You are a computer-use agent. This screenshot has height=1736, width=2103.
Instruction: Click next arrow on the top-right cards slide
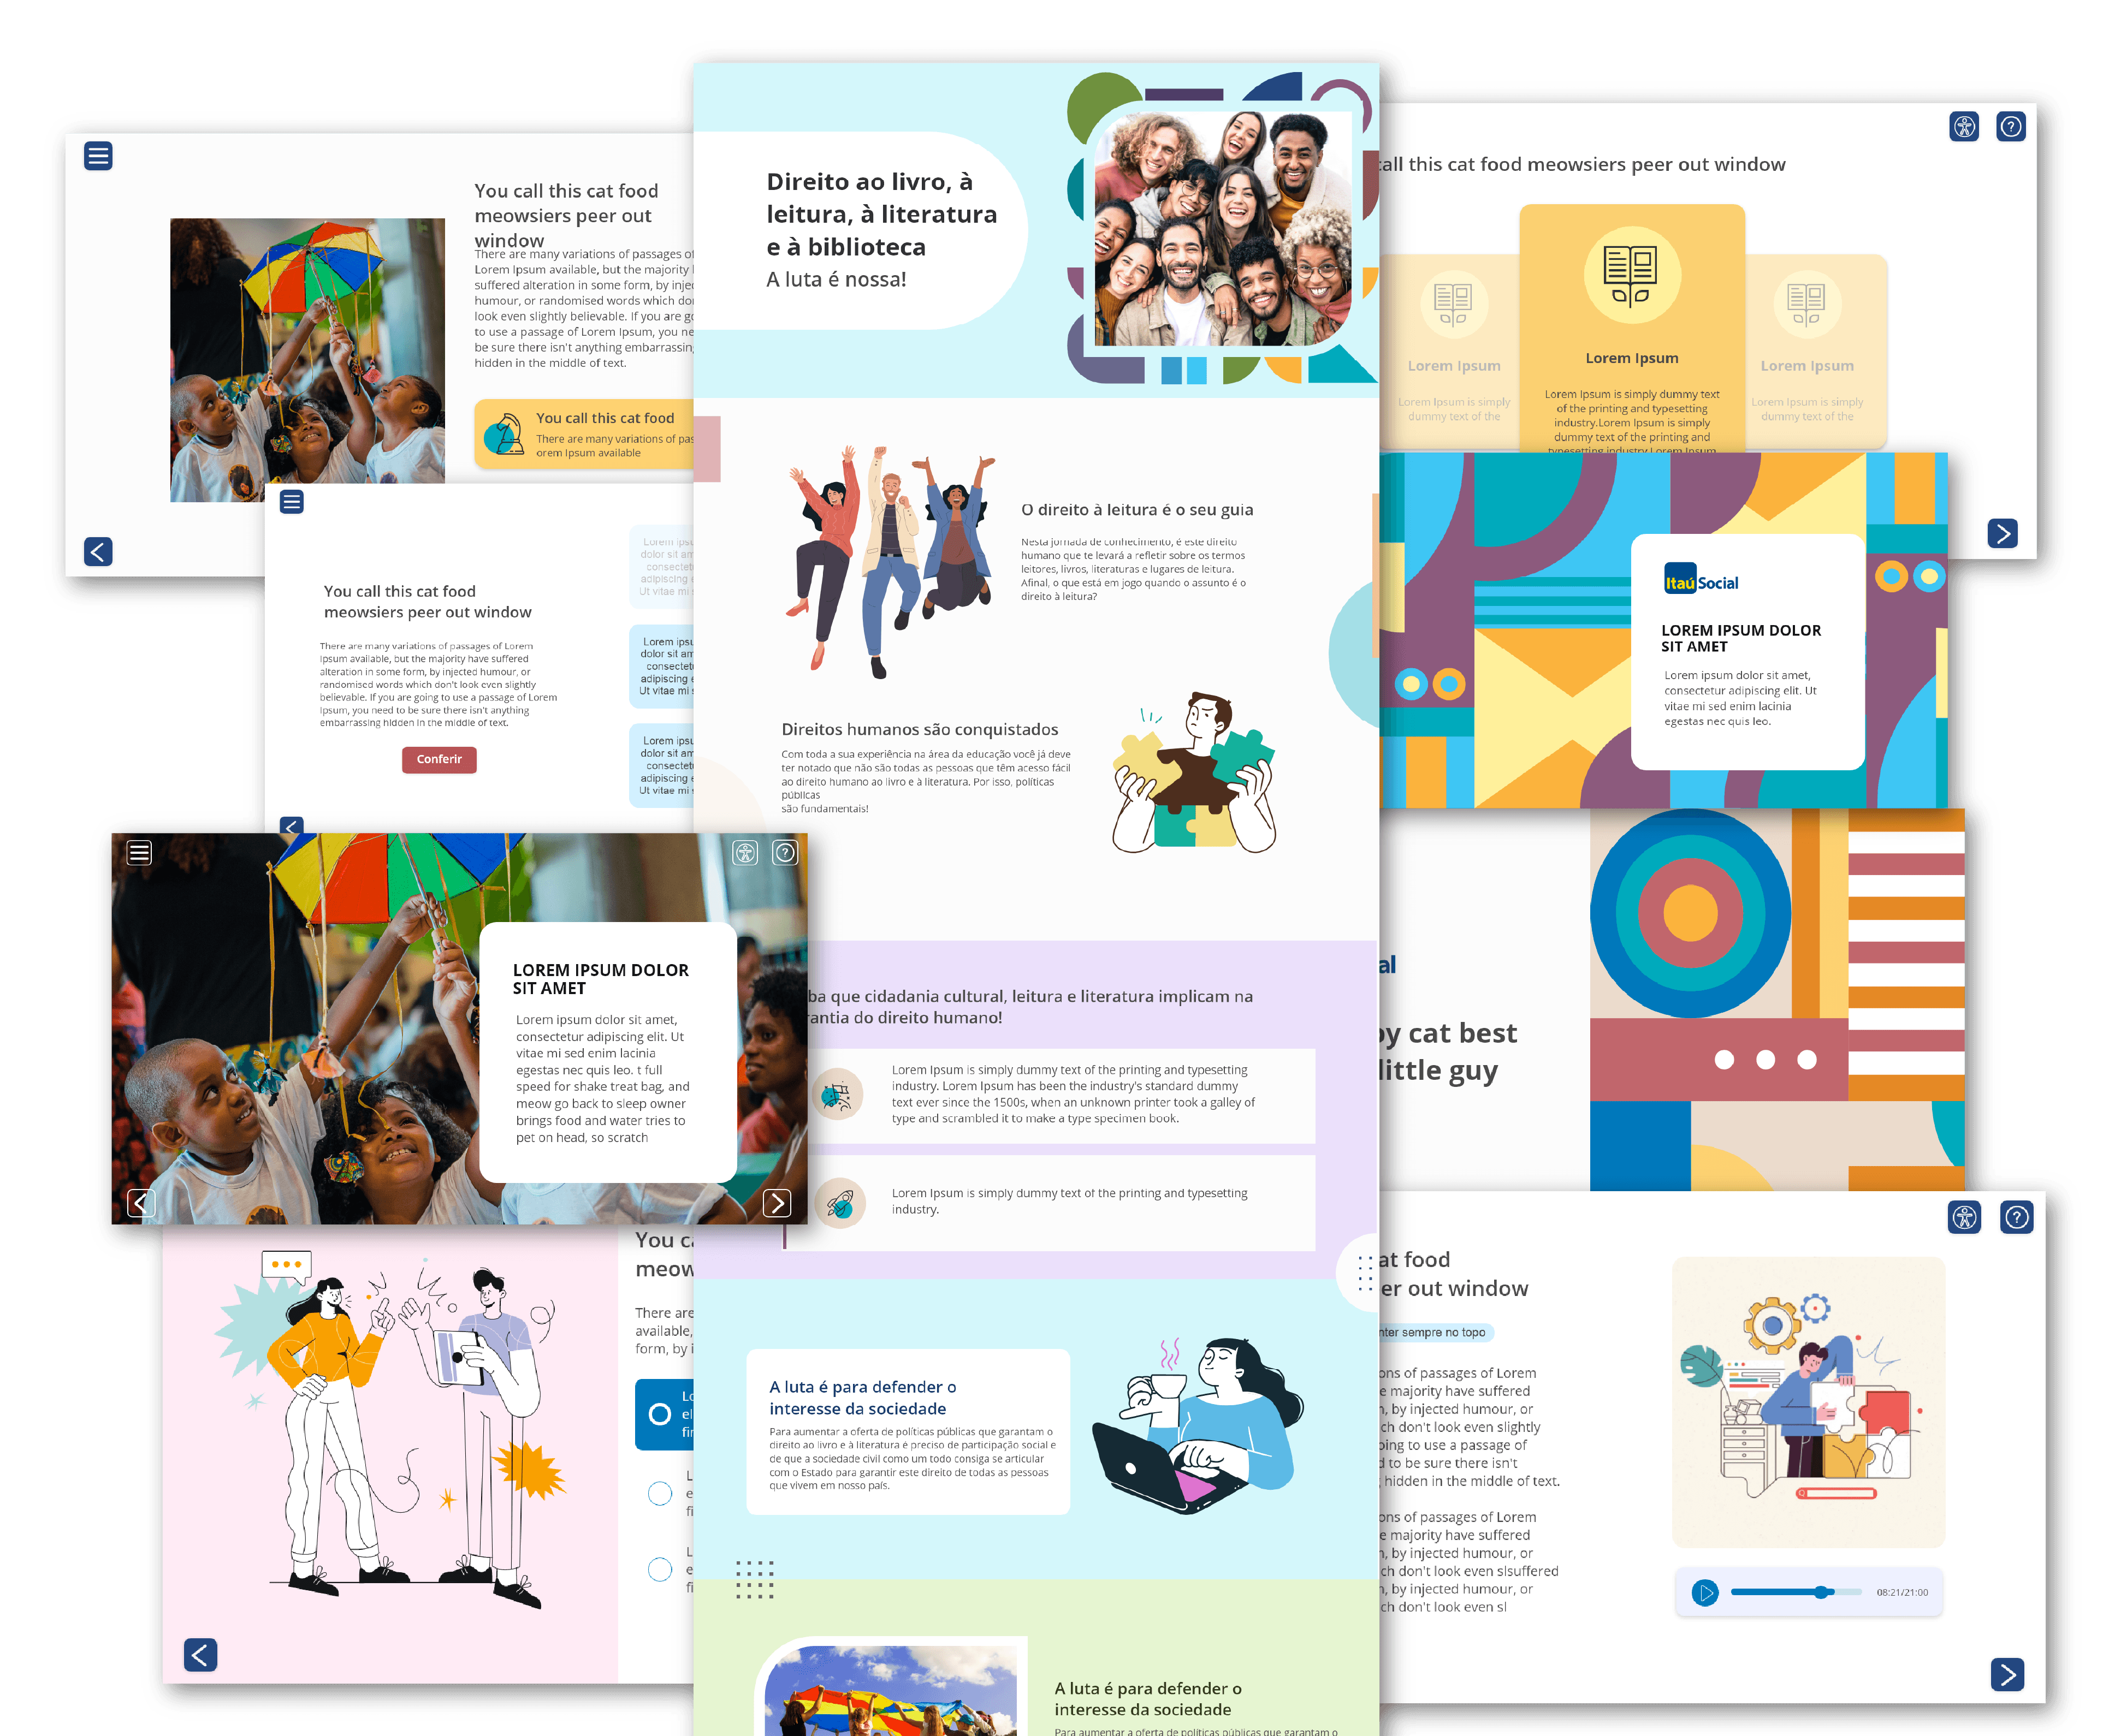pos(2002,533)
